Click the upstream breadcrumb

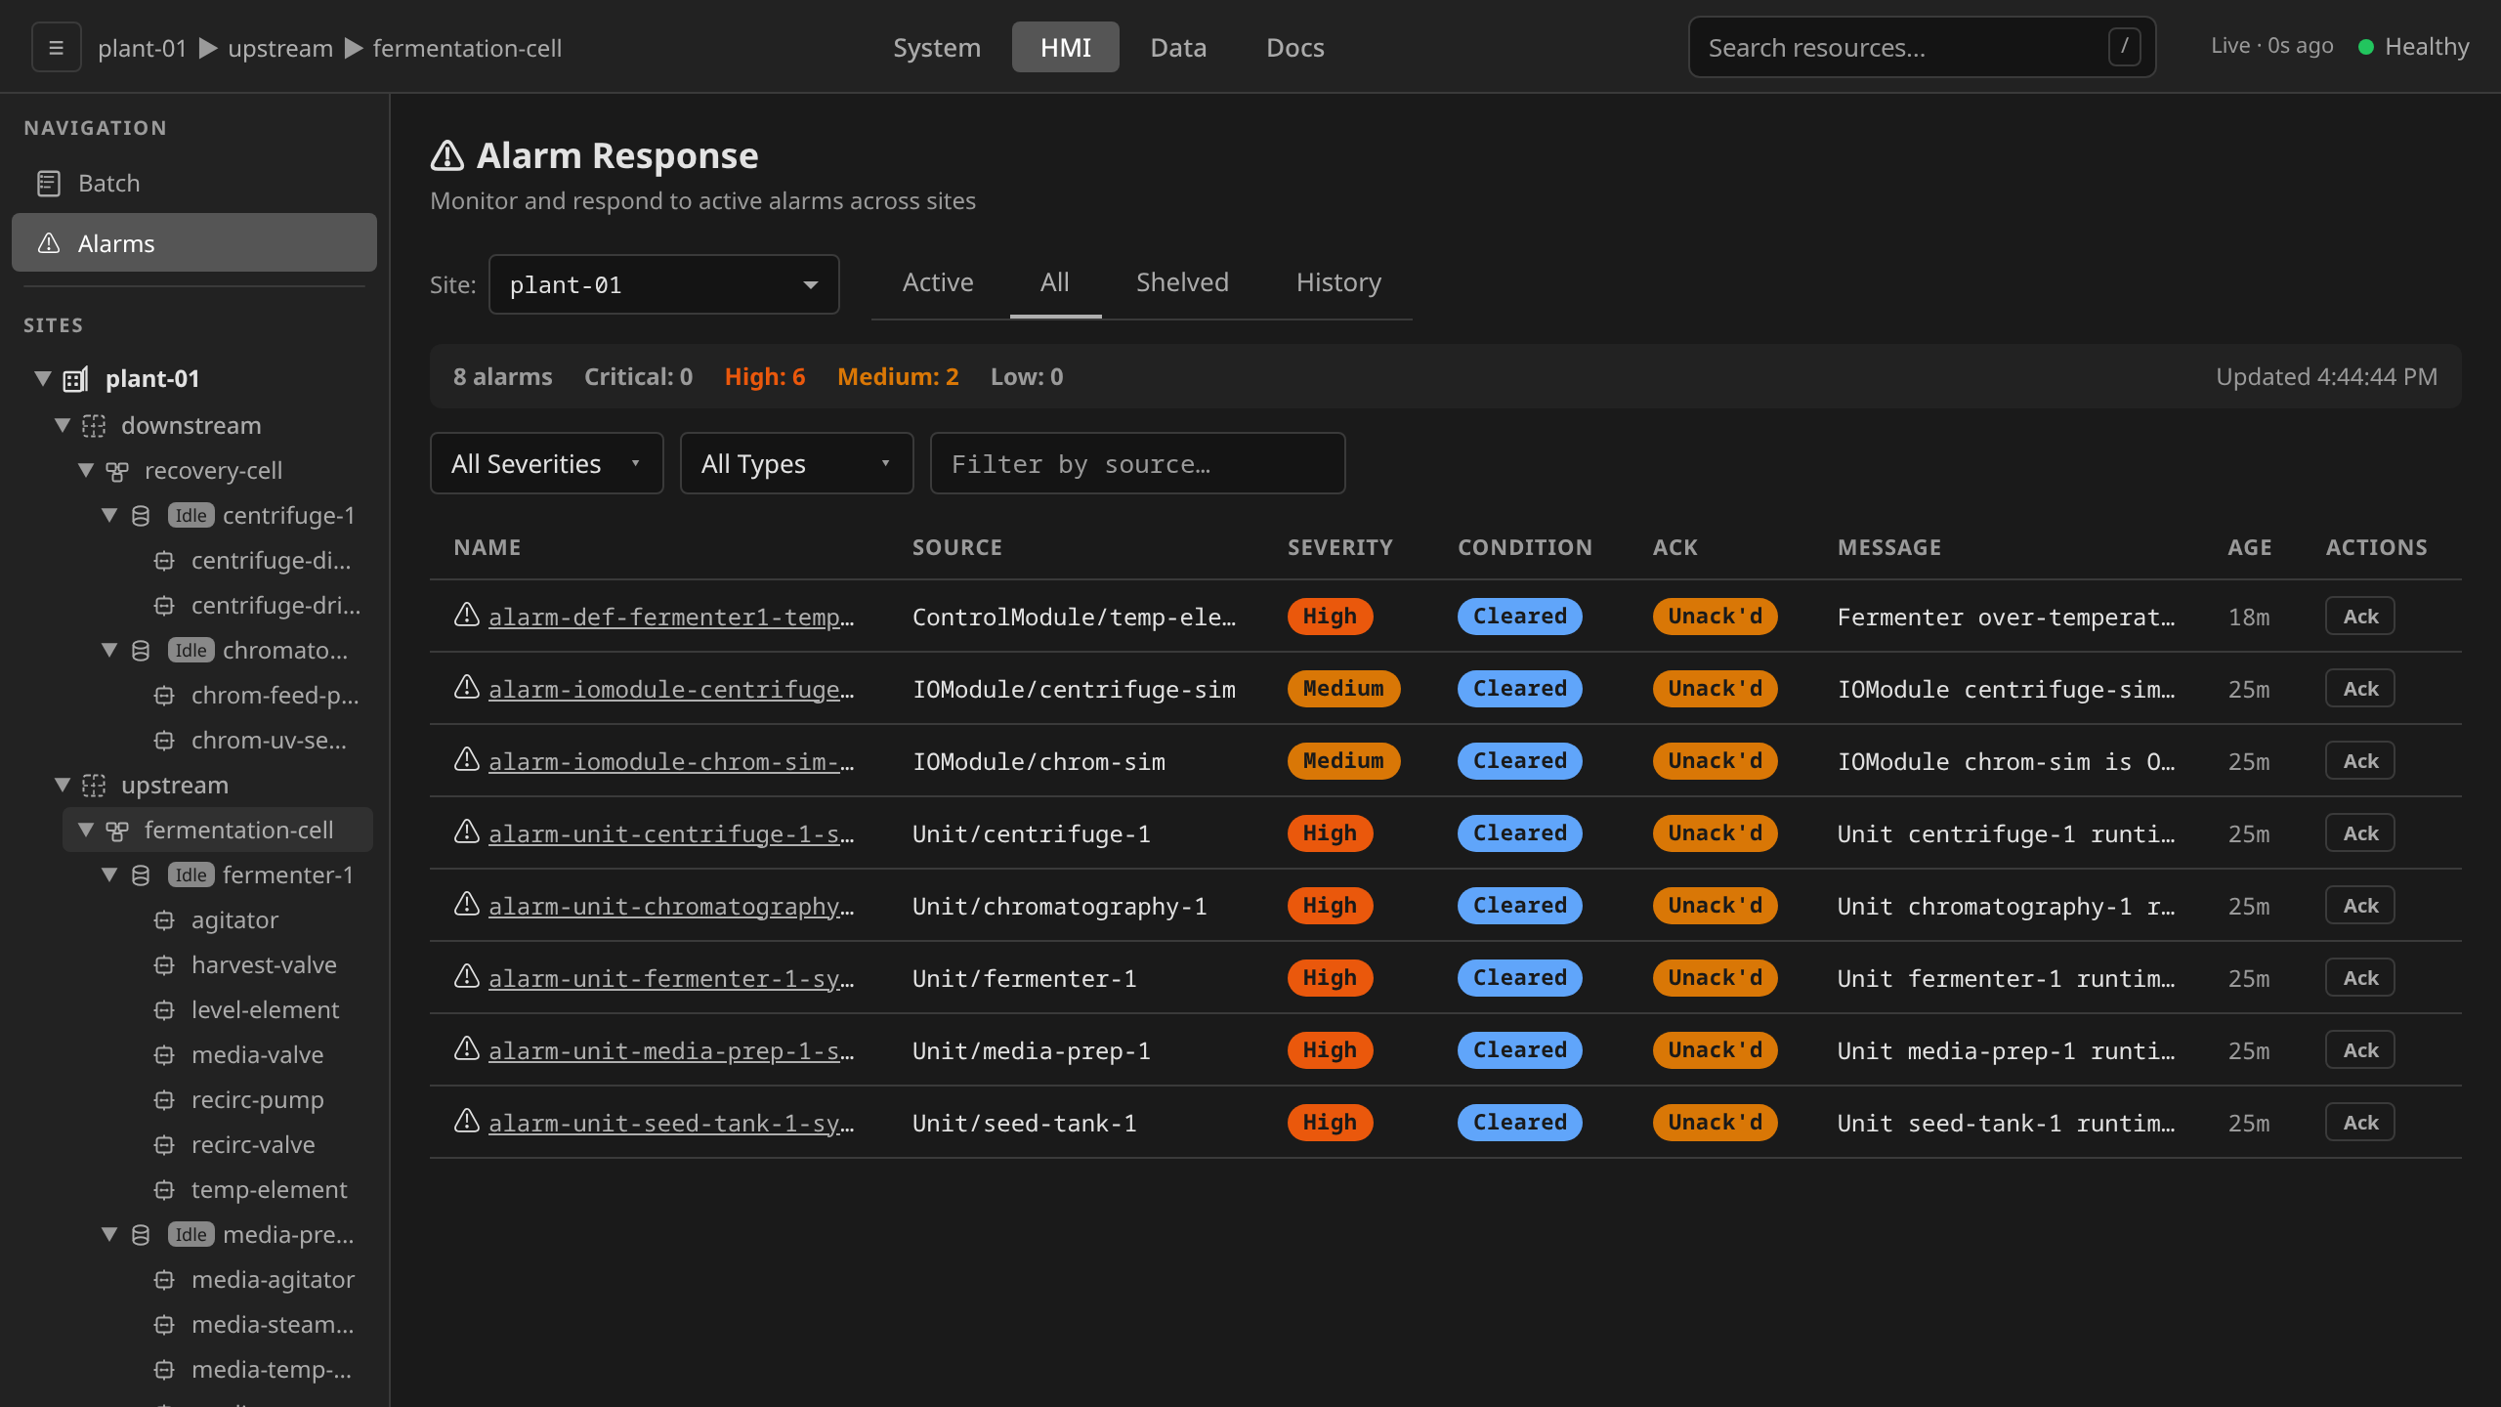point(280,48)
